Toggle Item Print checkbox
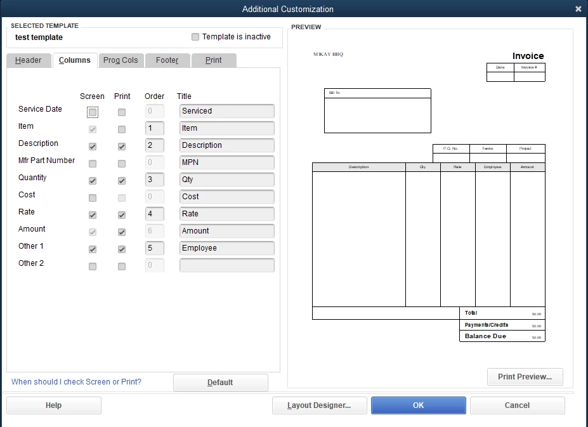This screenshot has height=427, width=588. 122,129
